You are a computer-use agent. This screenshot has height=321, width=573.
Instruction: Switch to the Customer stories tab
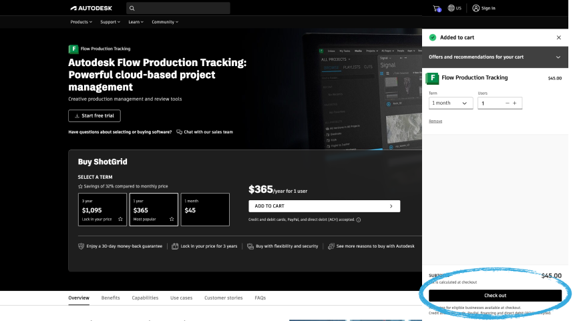[x=223, y=298]
